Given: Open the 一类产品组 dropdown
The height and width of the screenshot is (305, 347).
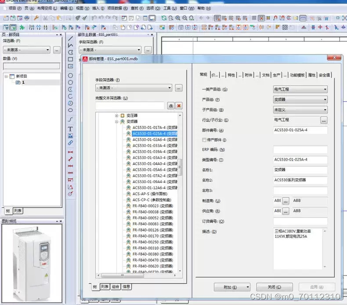Looking at the screenshot, I should [300, 89].
